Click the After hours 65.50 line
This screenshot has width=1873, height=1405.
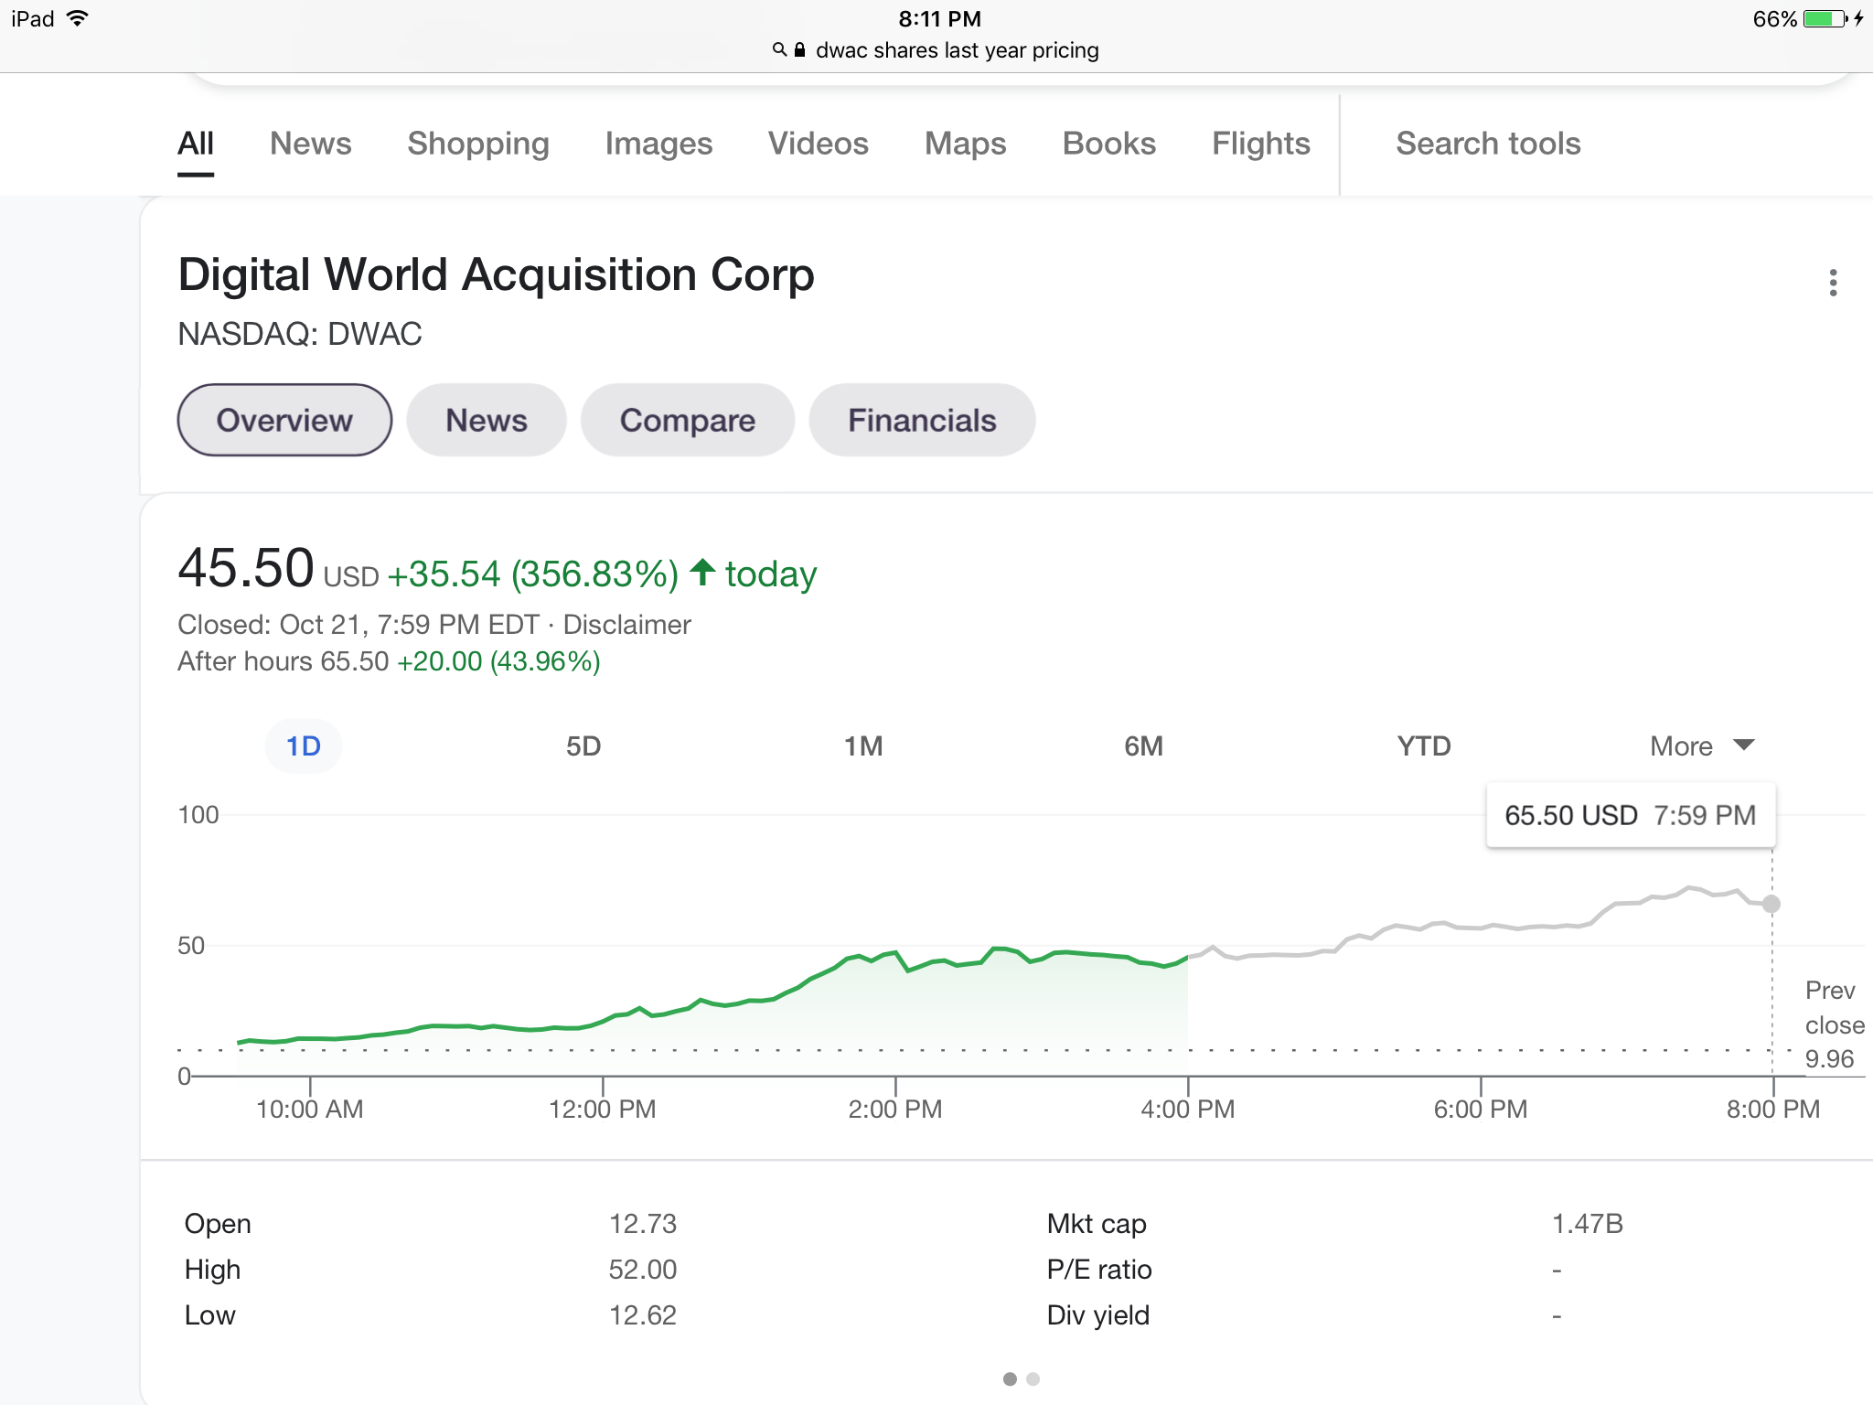tap(389, 661)
